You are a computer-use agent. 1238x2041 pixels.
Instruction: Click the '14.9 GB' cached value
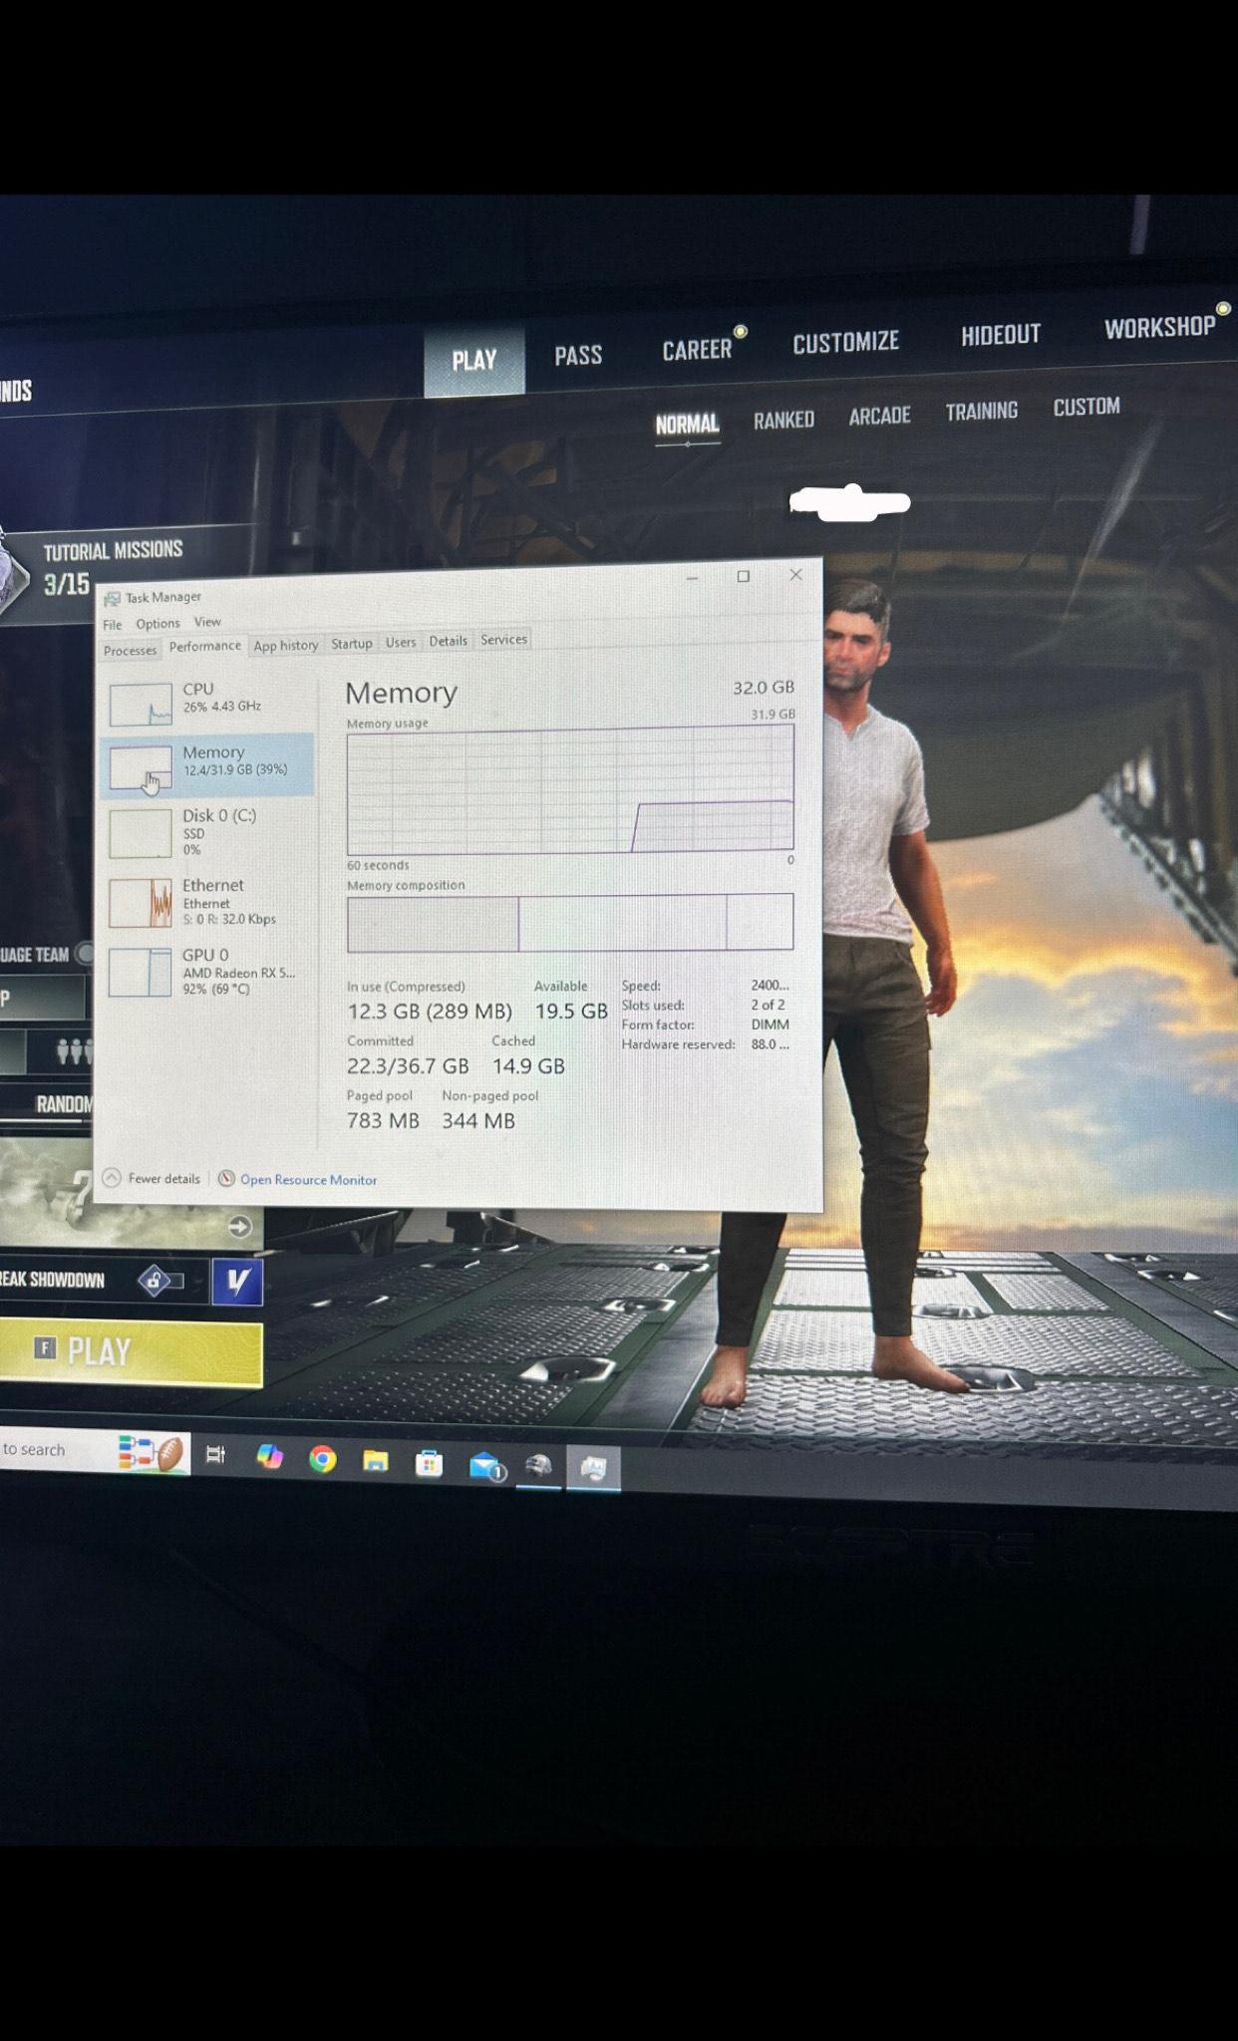pos(528,1066)
